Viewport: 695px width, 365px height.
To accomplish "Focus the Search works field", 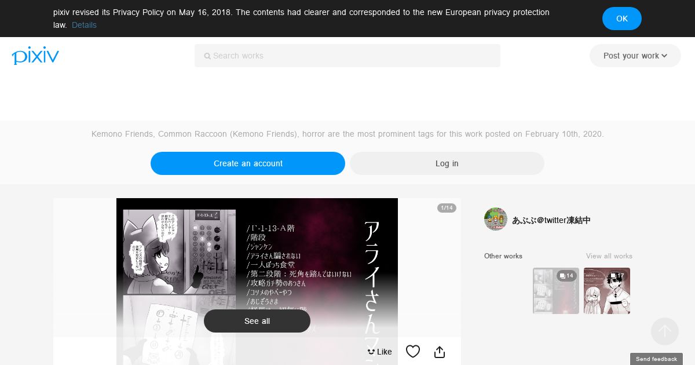I will (x=348, y=56).
